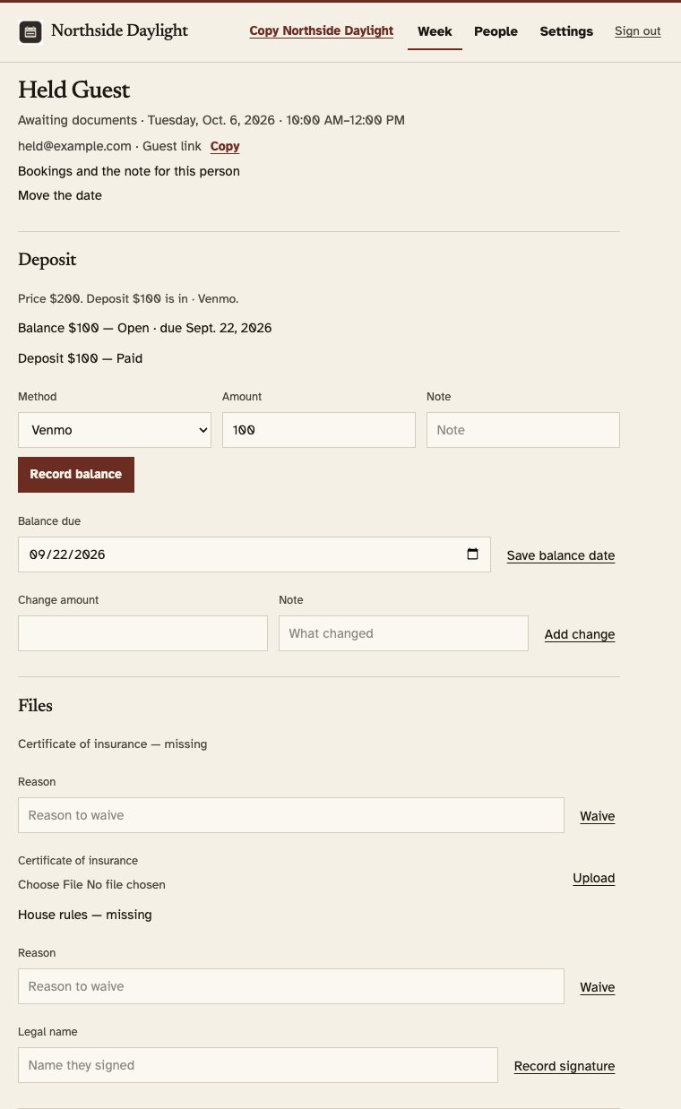
Task: Copy the guest link
Action: (225, 146)
